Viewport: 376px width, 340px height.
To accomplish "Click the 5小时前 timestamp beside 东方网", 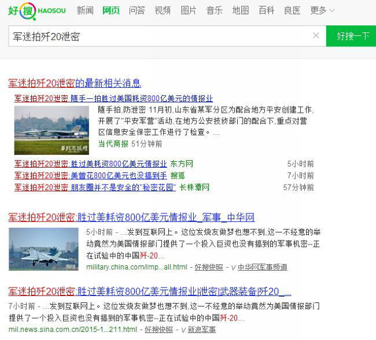I will point(300,164).
